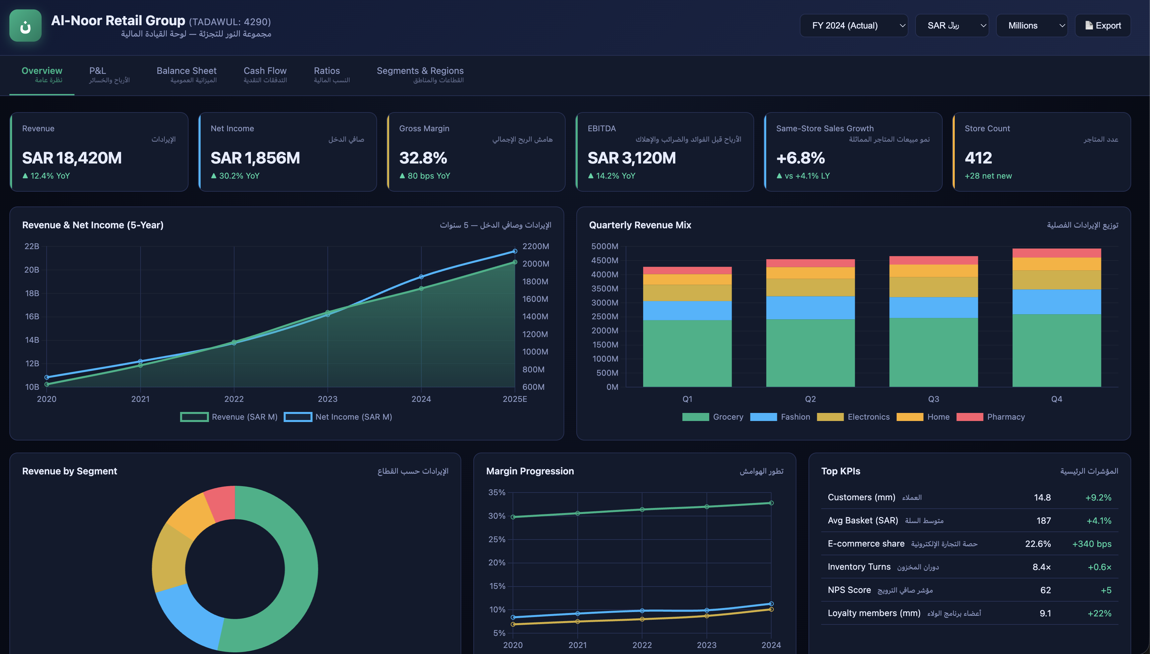
Task: Click the Q2 stacked revenue bar
Action: (811, 323)
